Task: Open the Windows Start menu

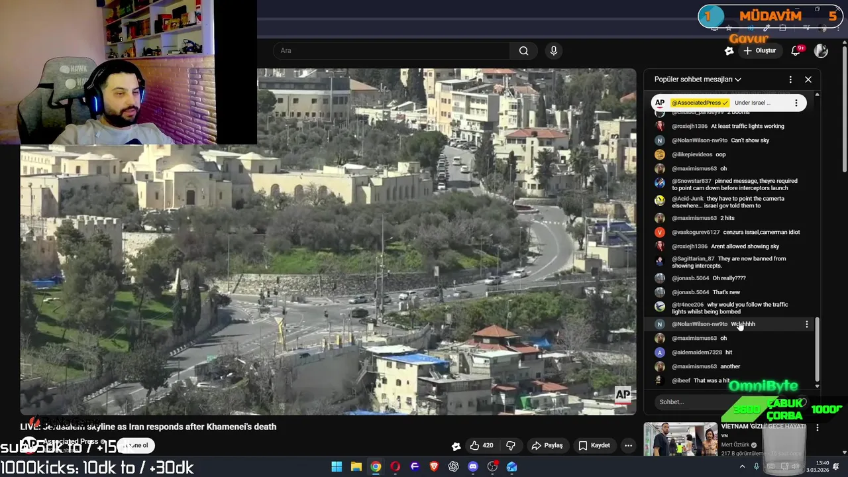Action: tap(337, 466)
